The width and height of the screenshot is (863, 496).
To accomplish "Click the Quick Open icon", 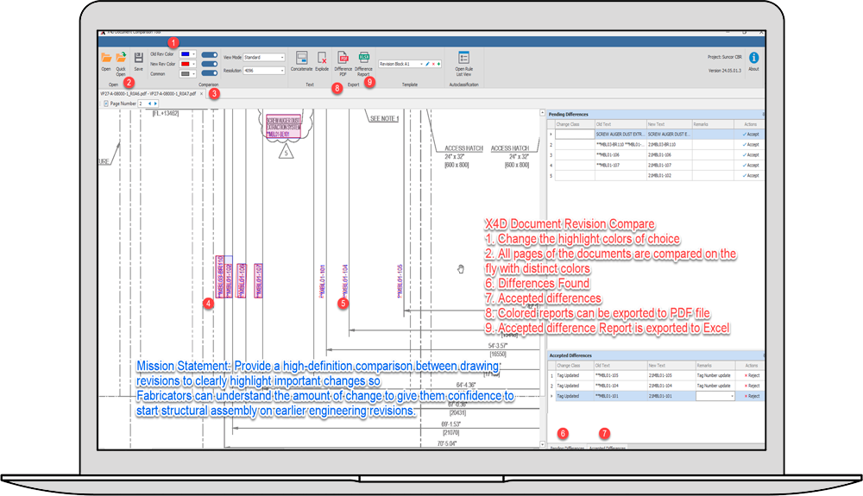I will coord(121,57).
